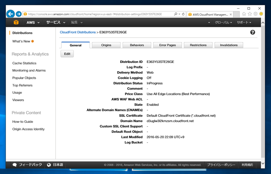This screenshot has height=174, width=271.
Task: Select Distributions in the sidebar
Action: tap(22, 33)
